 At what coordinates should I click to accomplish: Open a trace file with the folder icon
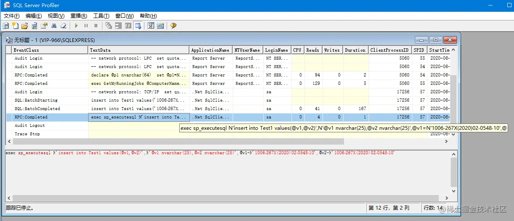click(25, 26)
